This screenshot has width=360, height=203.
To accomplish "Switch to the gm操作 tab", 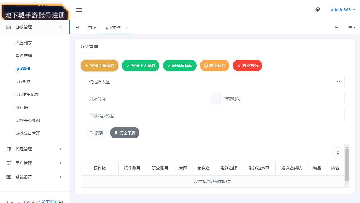I will tap(113, 27).
